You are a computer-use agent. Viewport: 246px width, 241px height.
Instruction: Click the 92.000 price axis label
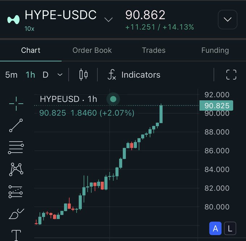[x=217, y=95]
